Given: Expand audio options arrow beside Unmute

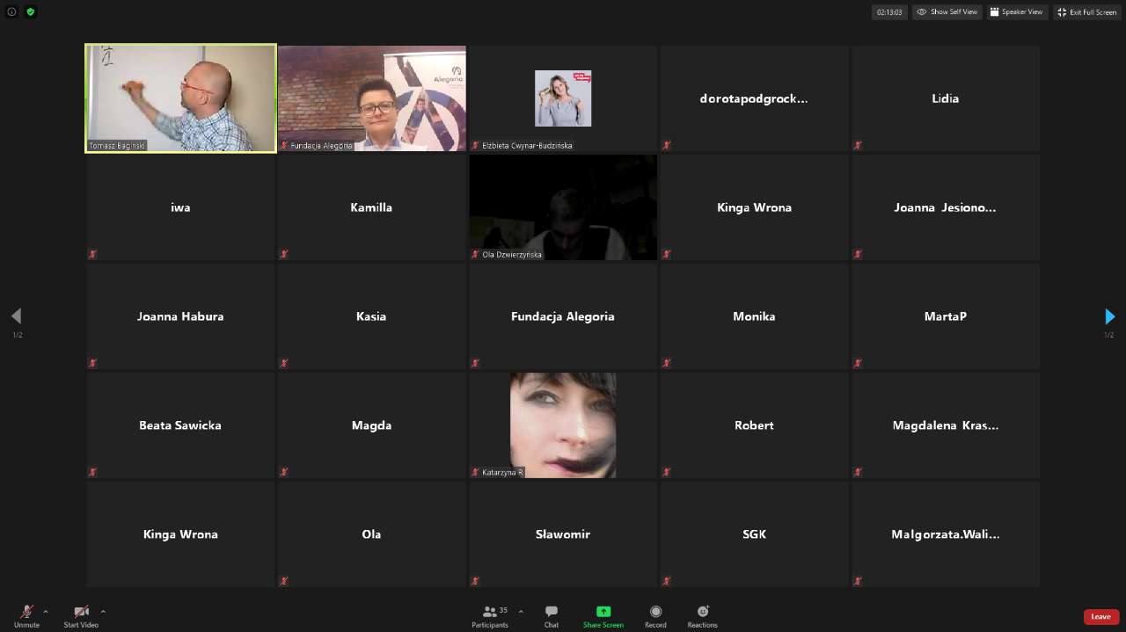Looking at the screenshot, I should 46,611.
